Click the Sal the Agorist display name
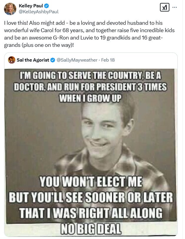Viewport: 185px width, 239px height. point(33,60)
